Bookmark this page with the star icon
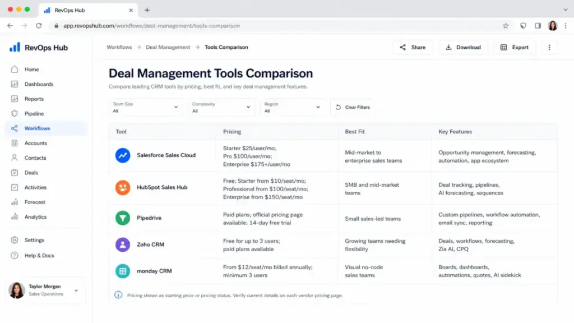This screenshot has width=574, height=323. click(x=506, y=26)
